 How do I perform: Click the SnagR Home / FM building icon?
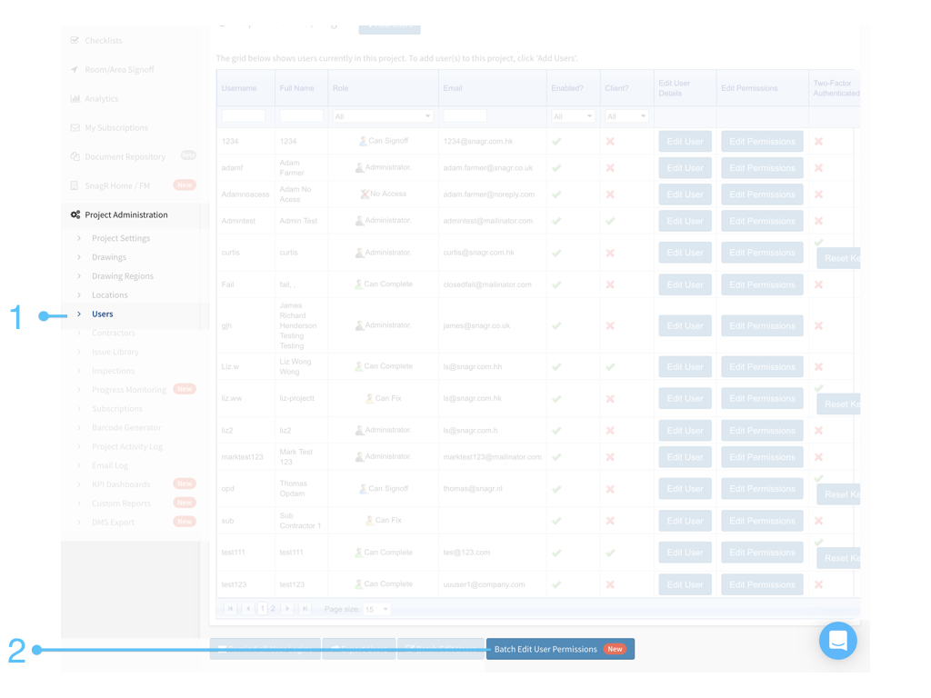pyautogui.click(x=75, y=185)
